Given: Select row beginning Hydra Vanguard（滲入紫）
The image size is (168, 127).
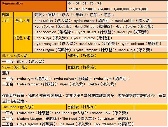Looking at the screenshot, I should click(100, 44).
